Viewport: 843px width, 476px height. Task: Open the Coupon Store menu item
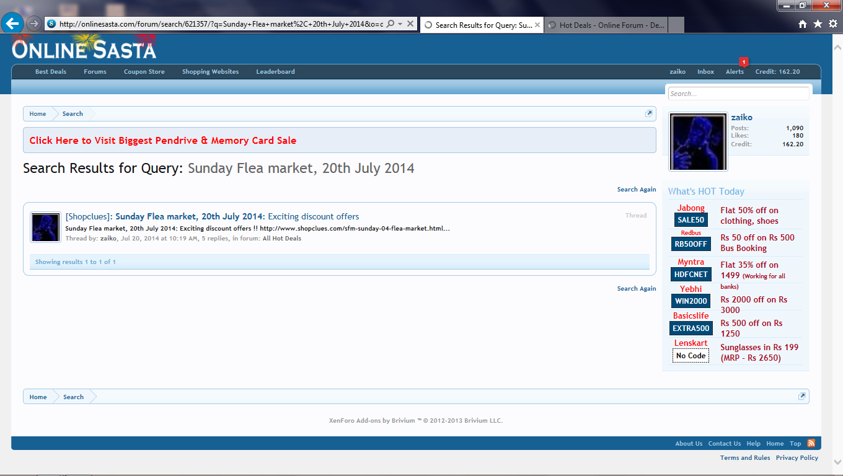coord(144,72)
